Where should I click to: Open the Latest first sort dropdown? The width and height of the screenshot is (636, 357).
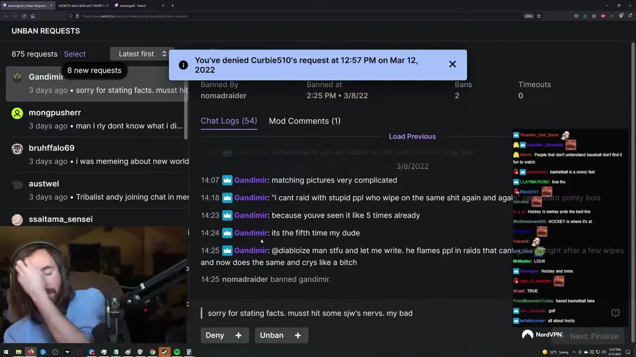click(x=142, y=54)
